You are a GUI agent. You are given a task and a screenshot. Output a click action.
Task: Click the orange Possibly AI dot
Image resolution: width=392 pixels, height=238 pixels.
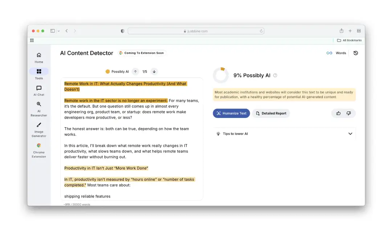click(x=107, y=71)
